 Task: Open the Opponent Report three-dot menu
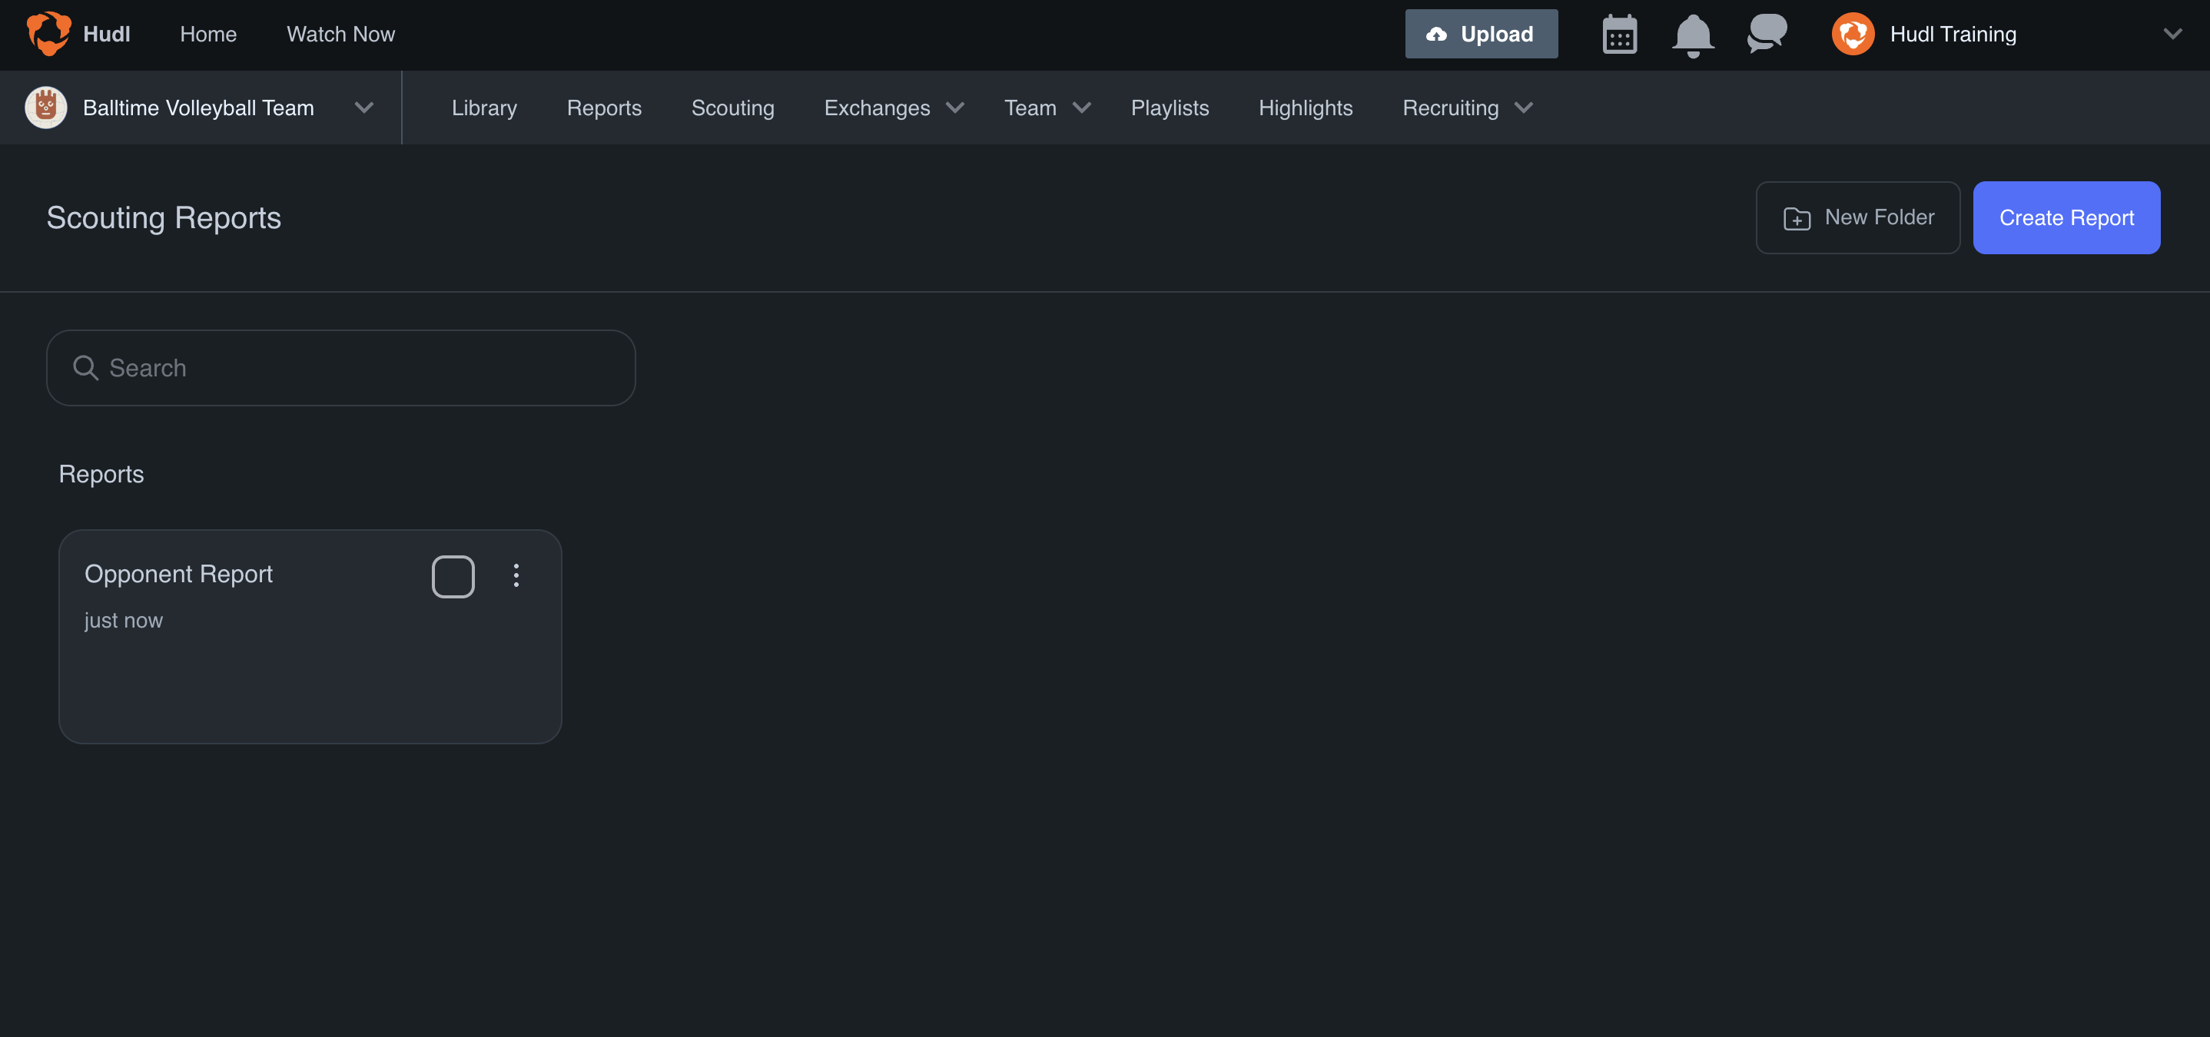[x=516, y=575]
